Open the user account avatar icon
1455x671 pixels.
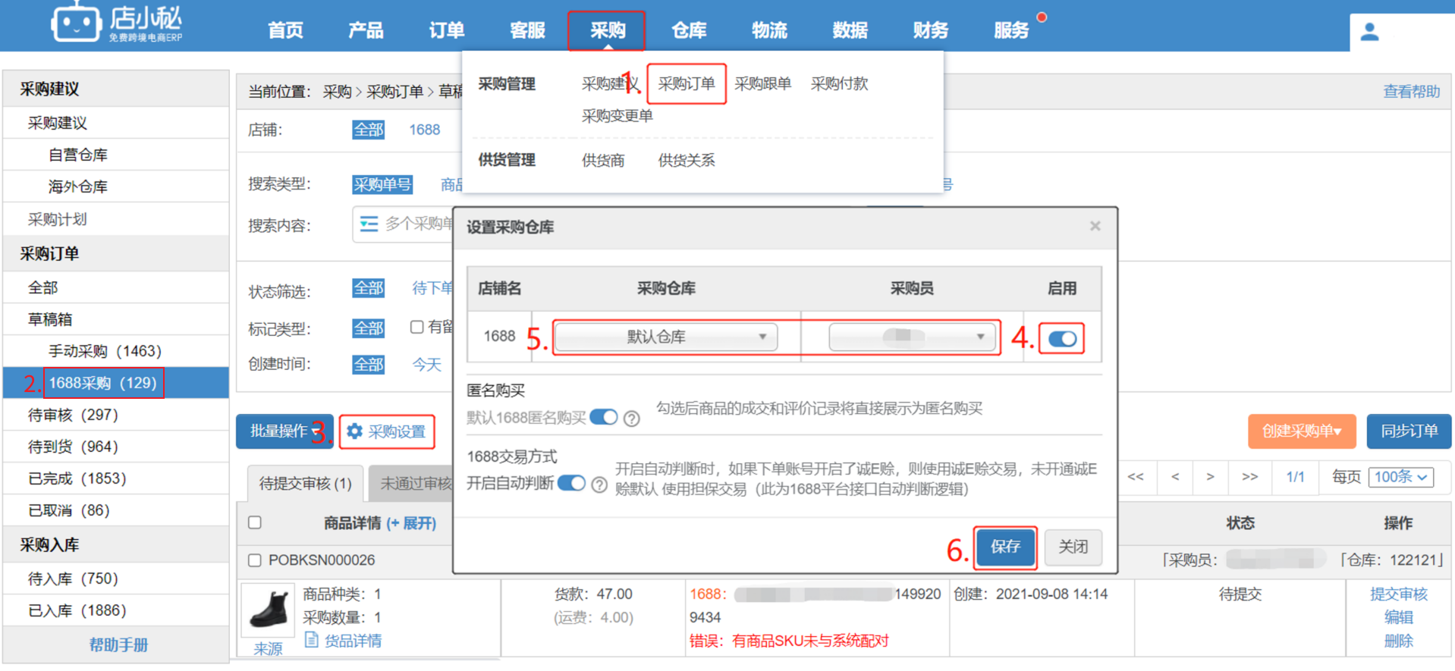pos(1369,32)
